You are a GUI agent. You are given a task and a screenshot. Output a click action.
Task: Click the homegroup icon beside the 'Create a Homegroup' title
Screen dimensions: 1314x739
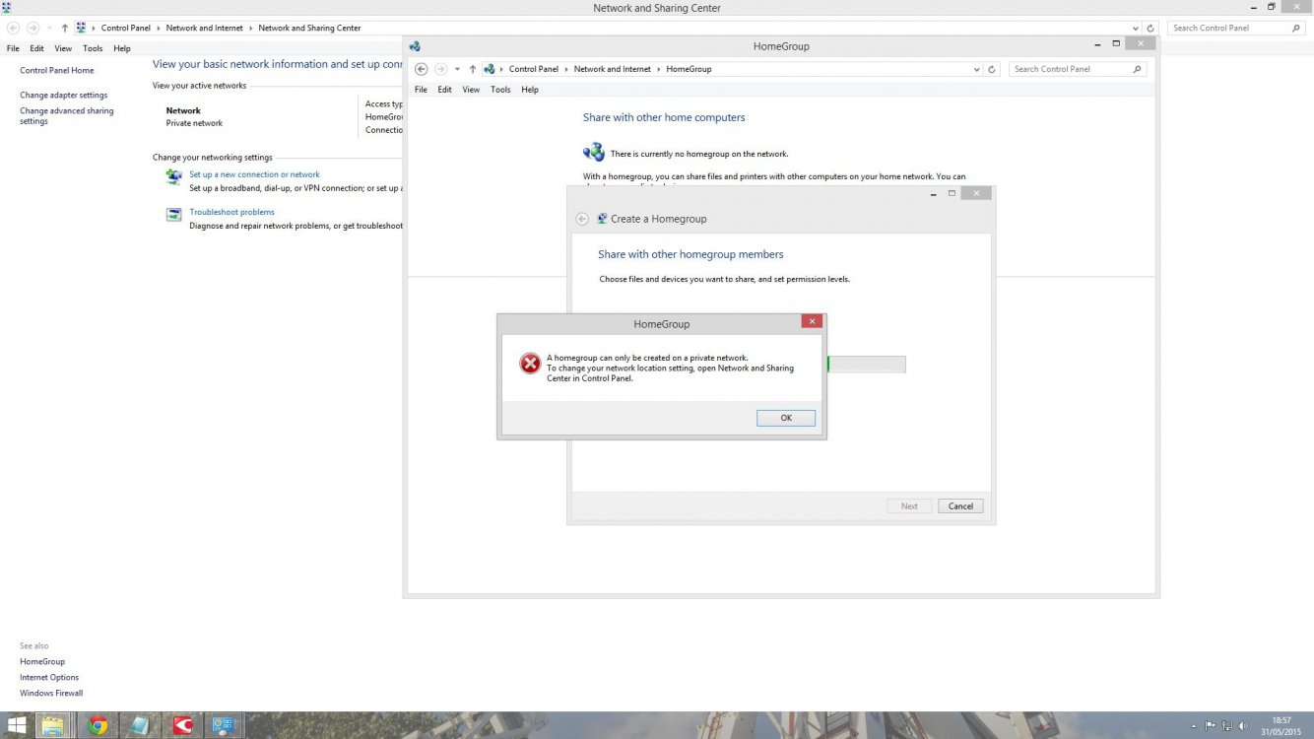pyautogui.click(x=602, y=219)
